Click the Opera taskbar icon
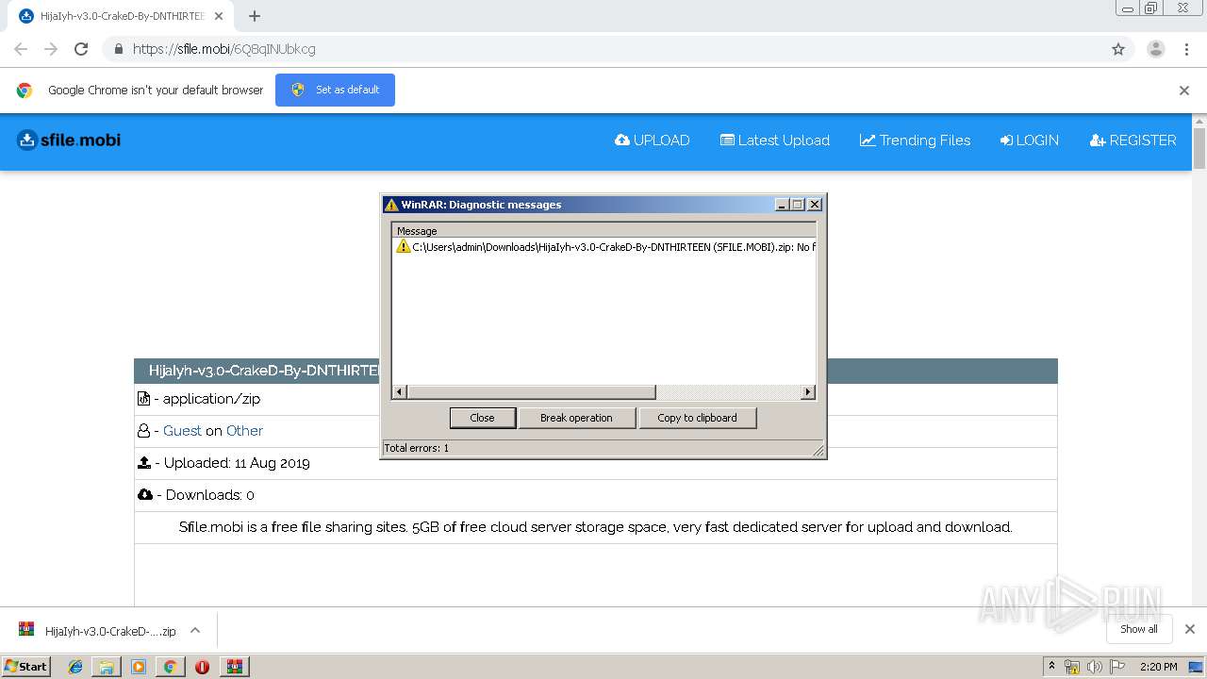Viewport: 1207px width, 679px height. click(x=202, y=667)
